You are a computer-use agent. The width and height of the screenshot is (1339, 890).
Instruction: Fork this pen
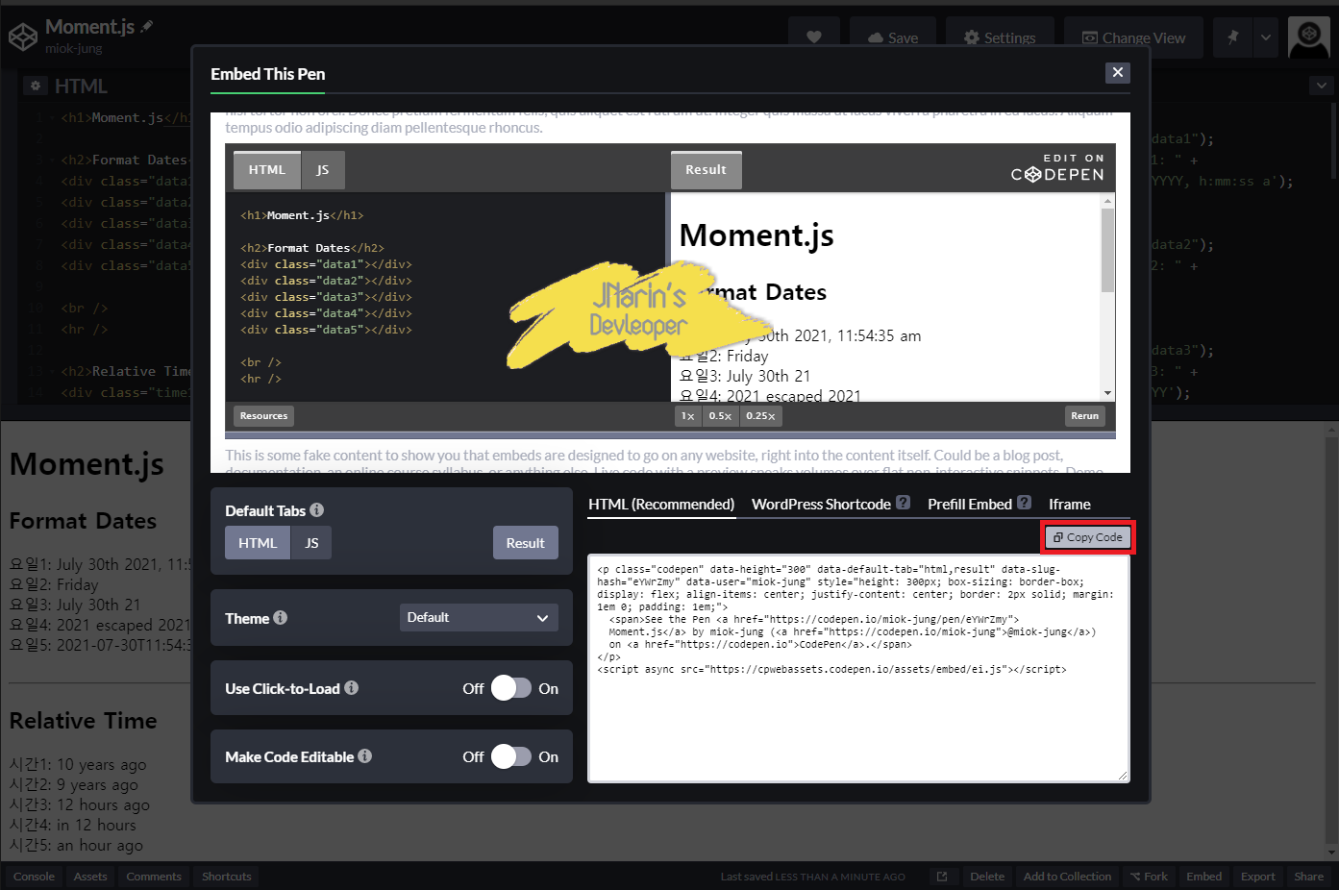point(1149,877)
